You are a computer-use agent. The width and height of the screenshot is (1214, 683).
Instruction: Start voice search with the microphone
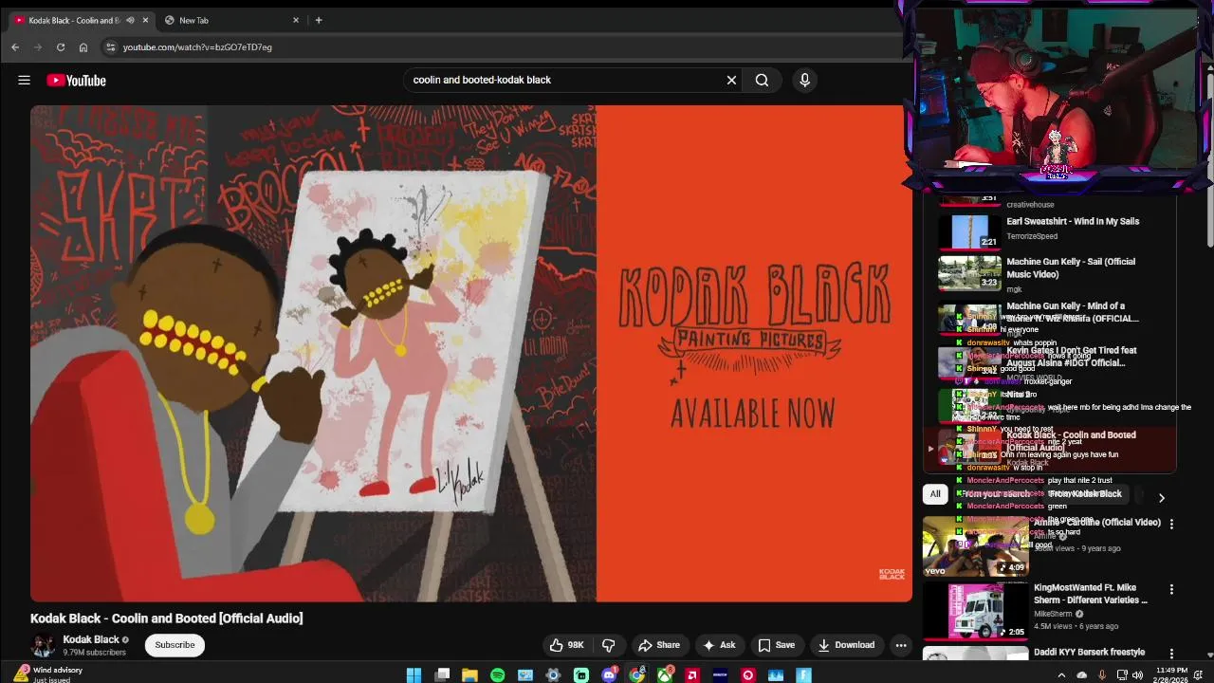coord(804,81)
